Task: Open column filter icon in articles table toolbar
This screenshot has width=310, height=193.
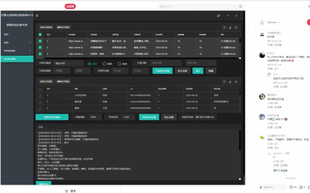Action: [224, 27]
